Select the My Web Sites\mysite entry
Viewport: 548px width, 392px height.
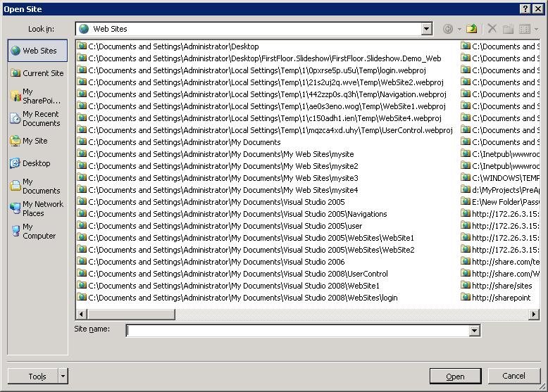216,154
